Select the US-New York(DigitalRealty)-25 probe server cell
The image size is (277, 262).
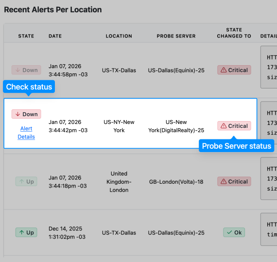click(176, 126)
